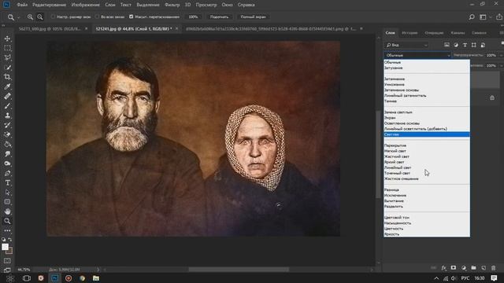Click the canvas horizontal scrollbar
The width and height of the screenshot is (504, 283).
pyautogui.click(x=239, y=270)
